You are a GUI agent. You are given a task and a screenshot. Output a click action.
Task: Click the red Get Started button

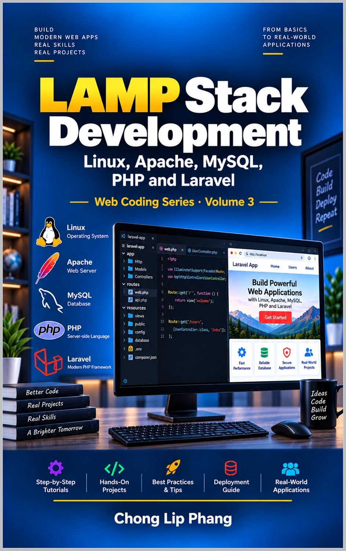pos(275,317)
